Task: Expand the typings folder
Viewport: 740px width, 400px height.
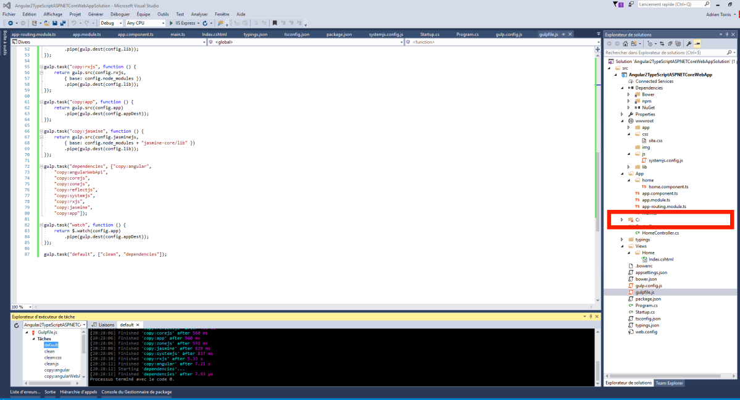Action: click(622, 240)
